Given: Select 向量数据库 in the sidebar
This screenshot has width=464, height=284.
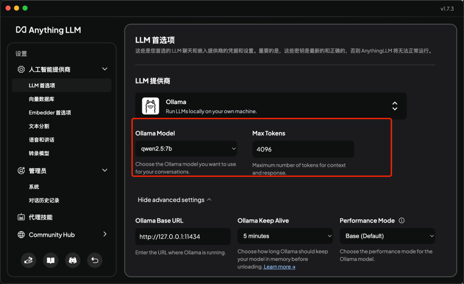Looking at the screenshot, I should (42, 99).
